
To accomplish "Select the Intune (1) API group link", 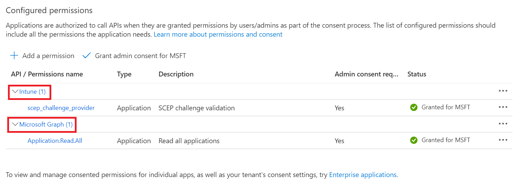I will tap(33, 92).
